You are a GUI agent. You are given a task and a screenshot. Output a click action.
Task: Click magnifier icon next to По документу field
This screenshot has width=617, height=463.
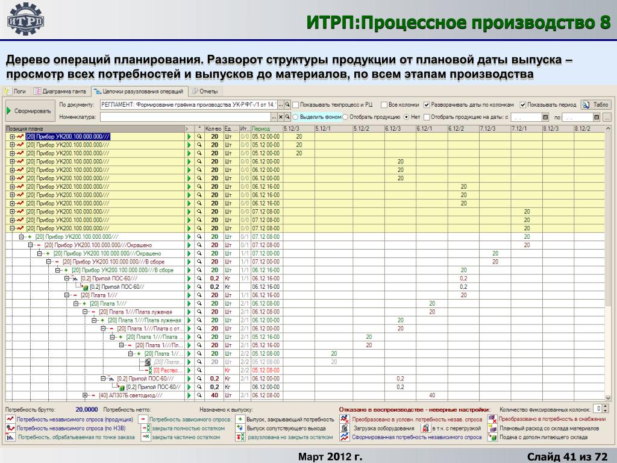(x=287, y=105)
